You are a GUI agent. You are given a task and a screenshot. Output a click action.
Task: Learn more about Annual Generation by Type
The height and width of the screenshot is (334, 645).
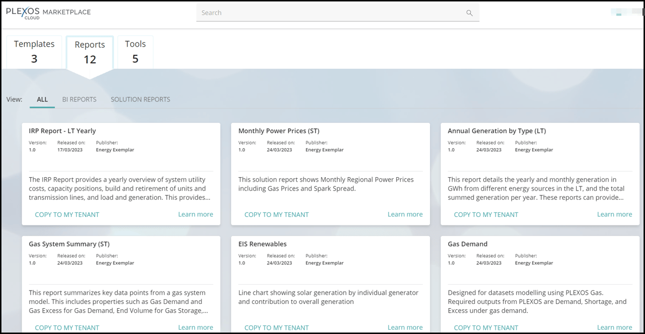615,214
